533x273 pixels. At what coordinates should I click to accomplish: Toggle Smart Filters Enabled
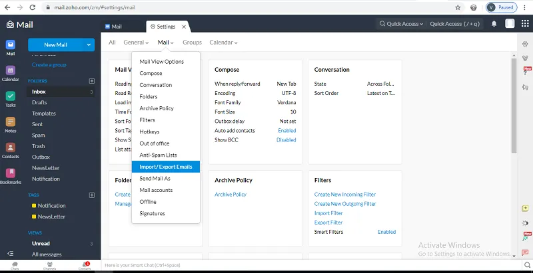[x=387, y=232]
